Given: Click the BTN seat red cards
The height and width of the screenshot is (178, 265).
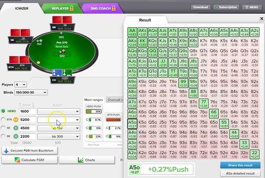Looking at the screenshot, I should click(x=19, y=60).
